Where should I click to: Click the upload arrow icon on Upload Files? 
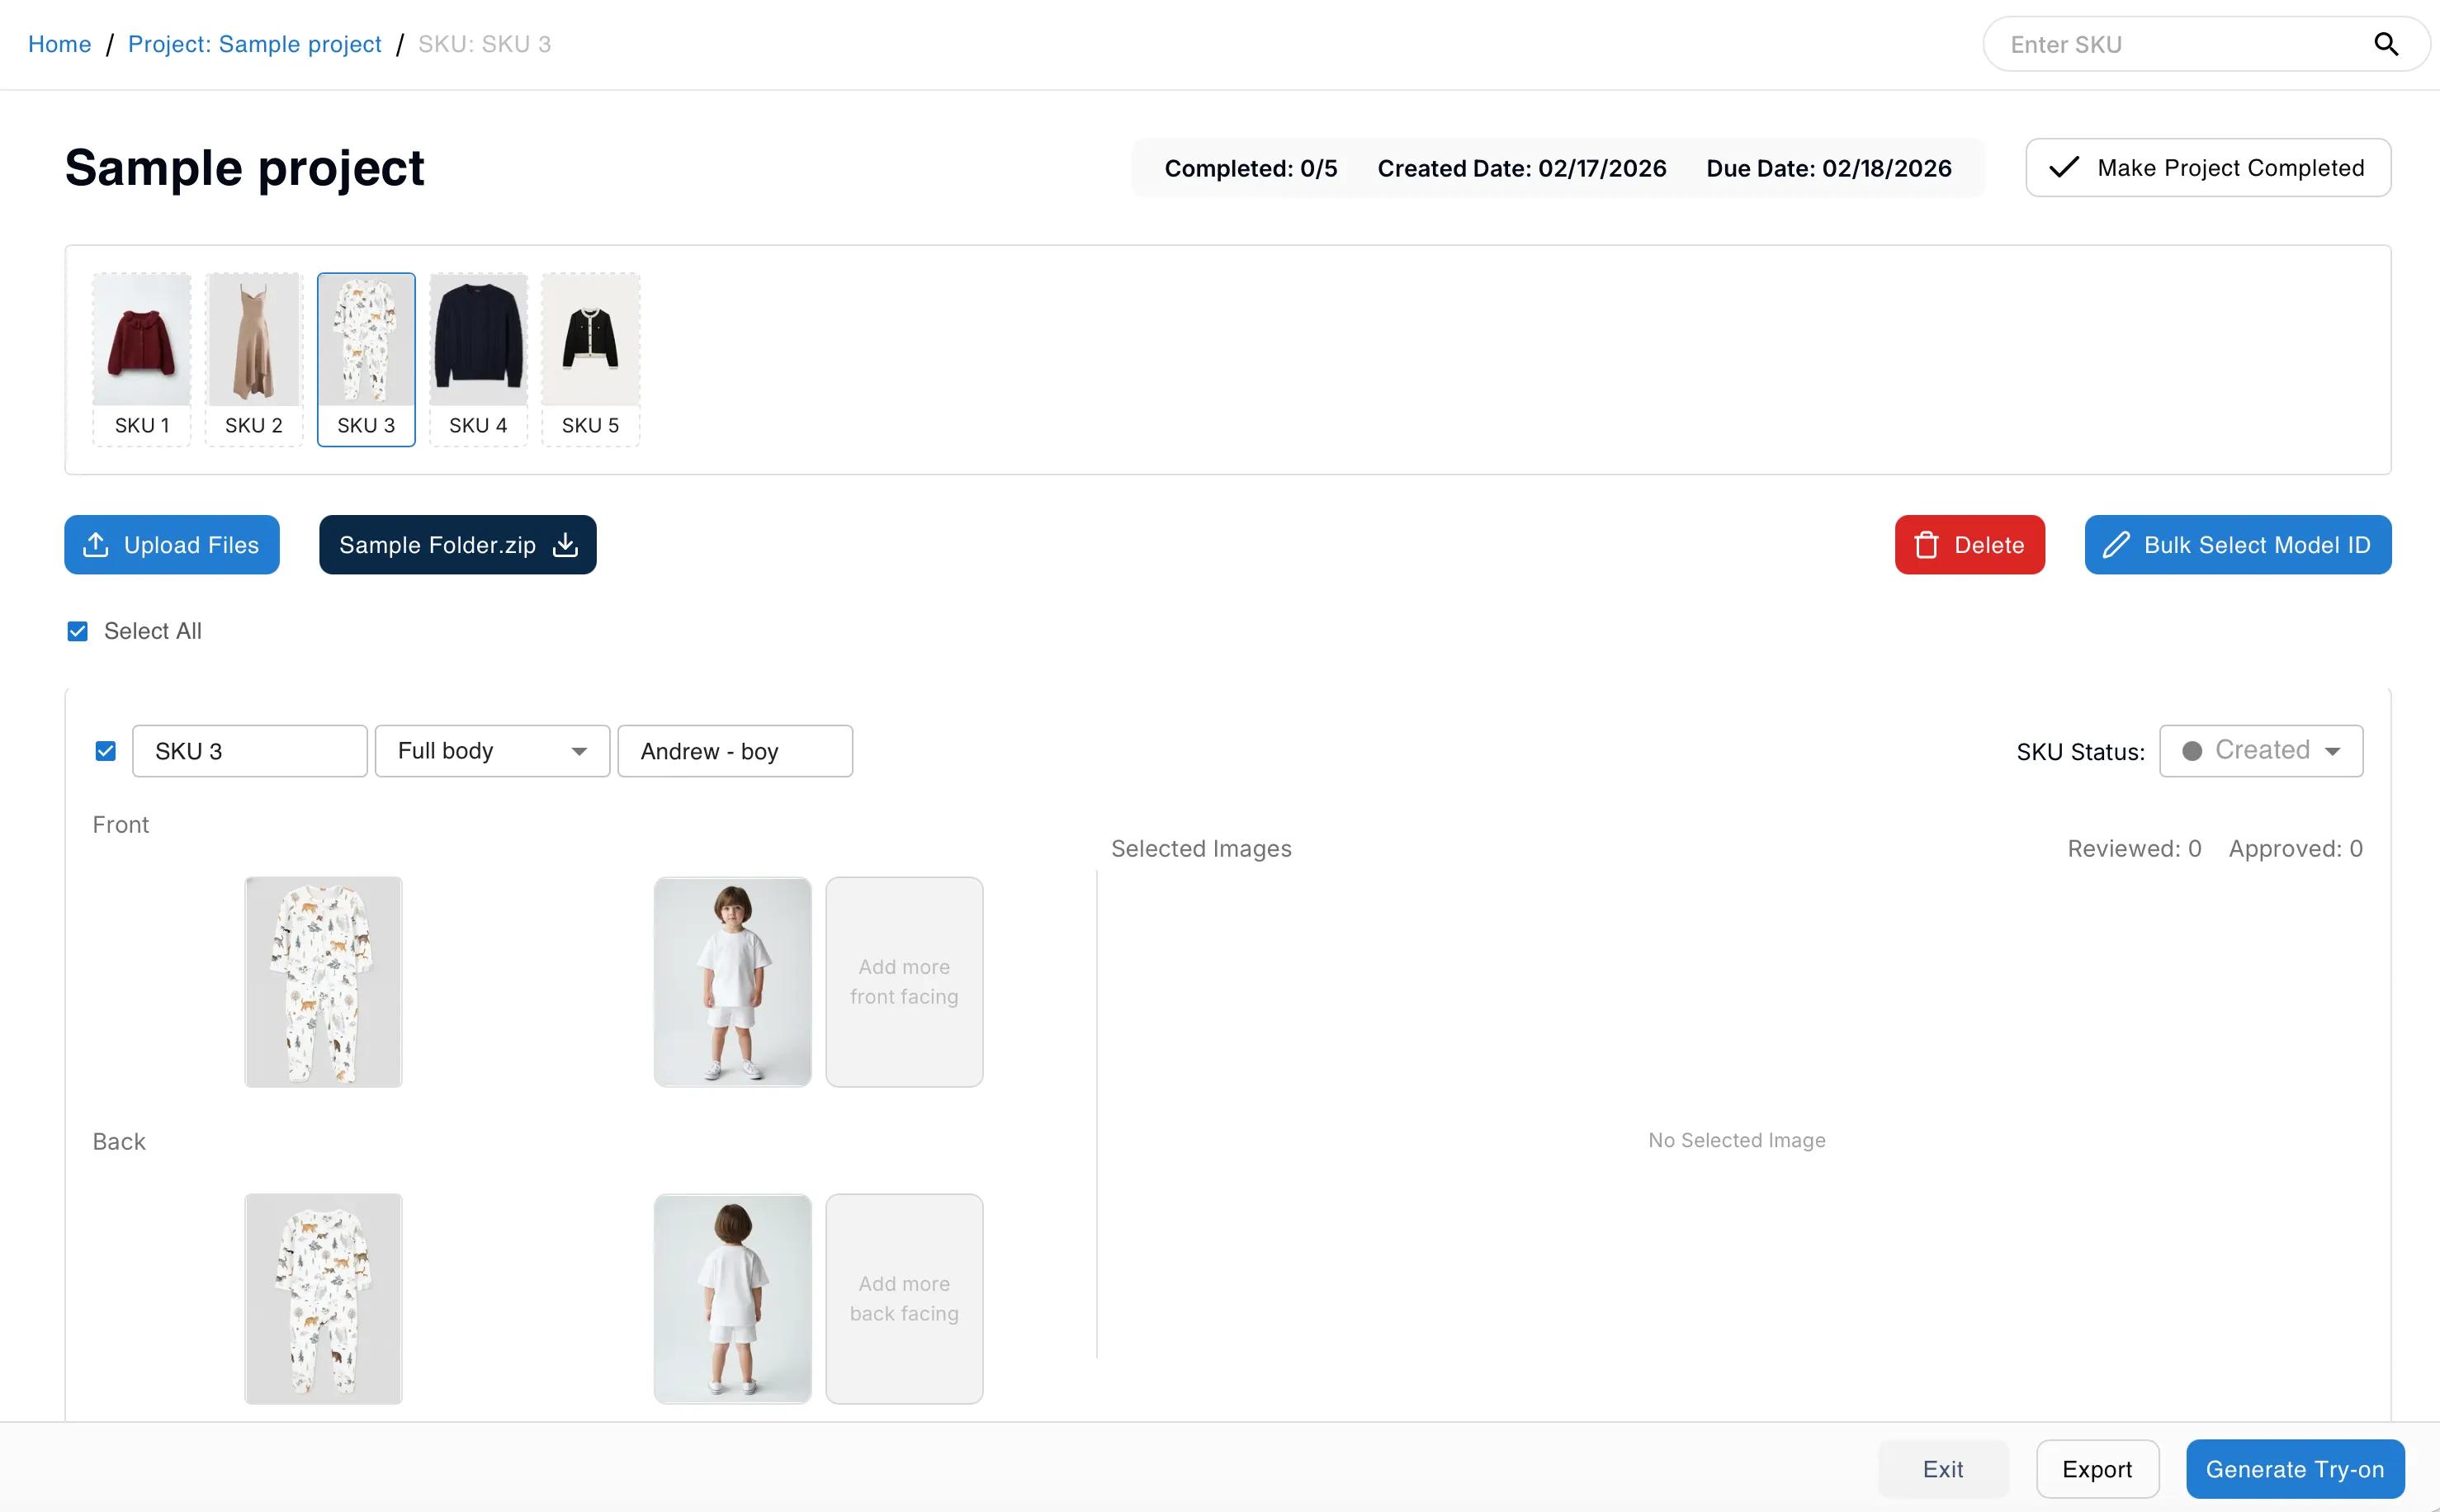[x=96, y=545]
